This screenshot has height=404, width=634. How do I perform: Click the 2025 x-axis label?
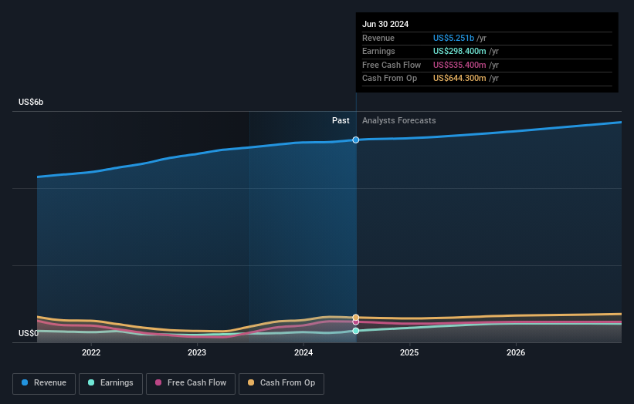click(x=409, y=353)
